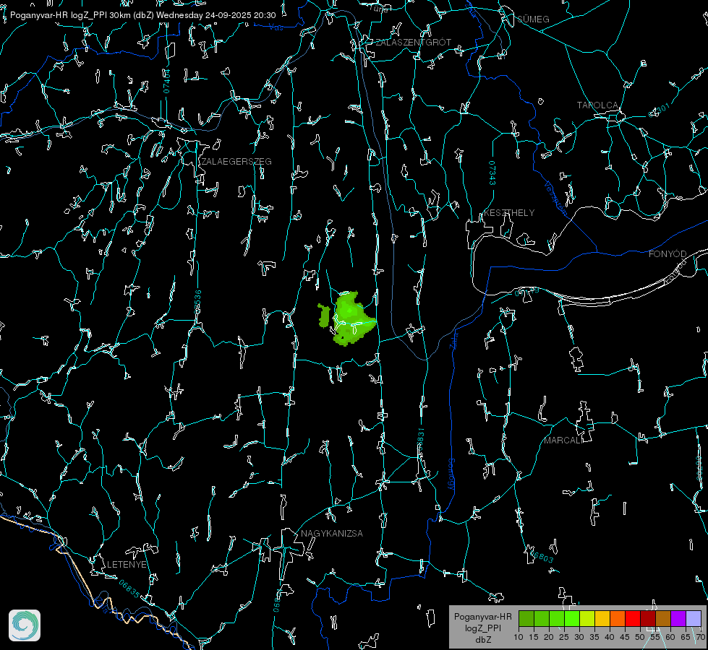Image resolution: width=708 pixels, height=650 pixels.
Task: Select the NAGYKANIZSA city label
Action: click(x=332, y=534)
